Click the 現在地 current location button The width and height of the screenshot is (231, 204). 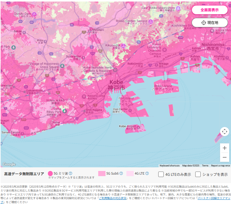[x=210, y=22]
